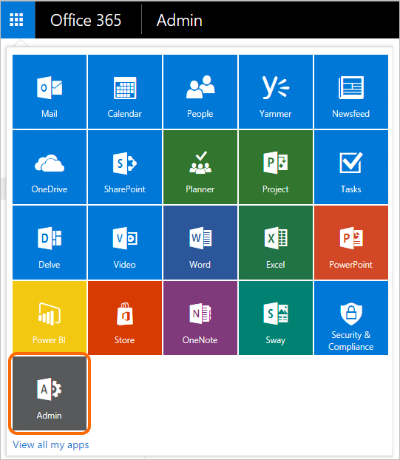400x460 pixels.
Task: Open the Delve tile
Action: [x=50, y=243]
